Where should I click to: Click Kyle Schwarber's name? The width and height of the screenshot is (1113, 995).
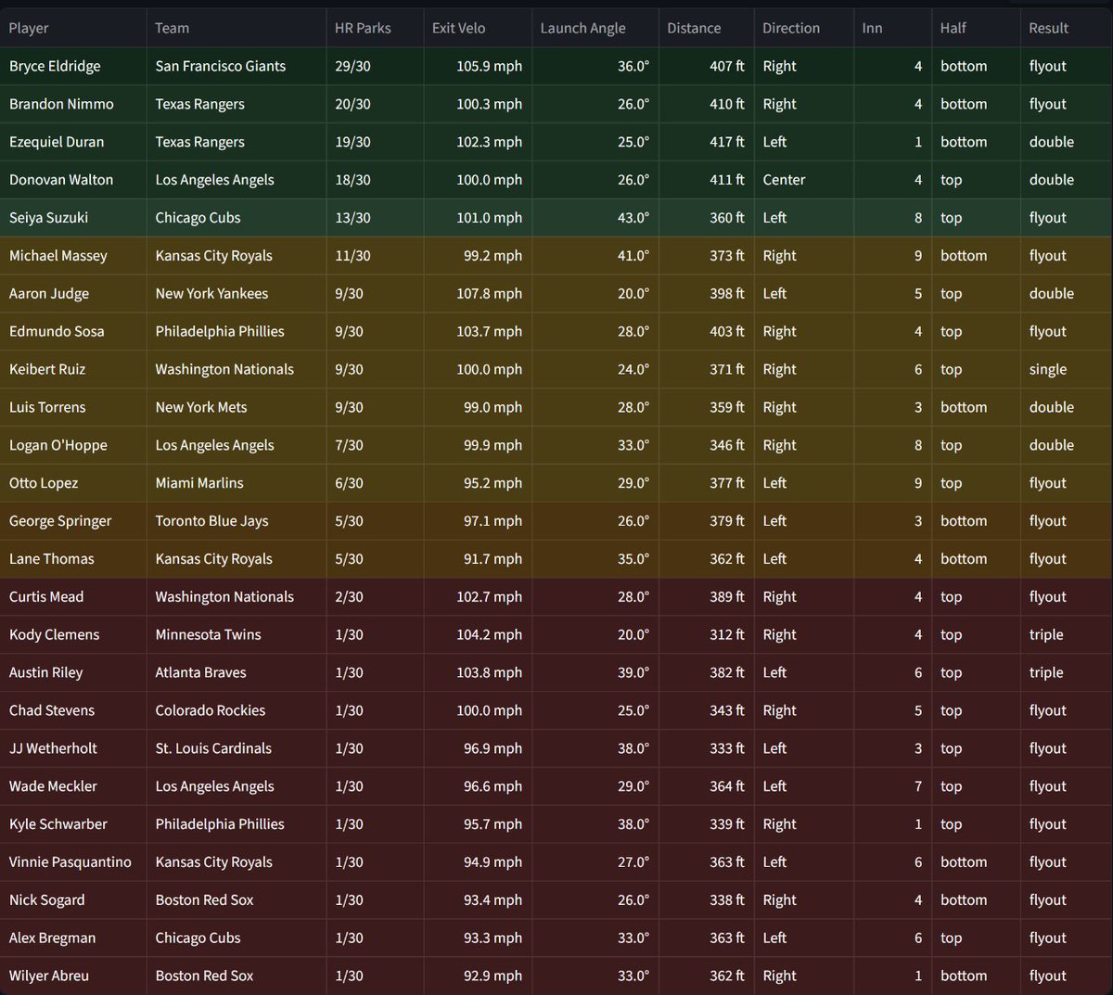58,824
